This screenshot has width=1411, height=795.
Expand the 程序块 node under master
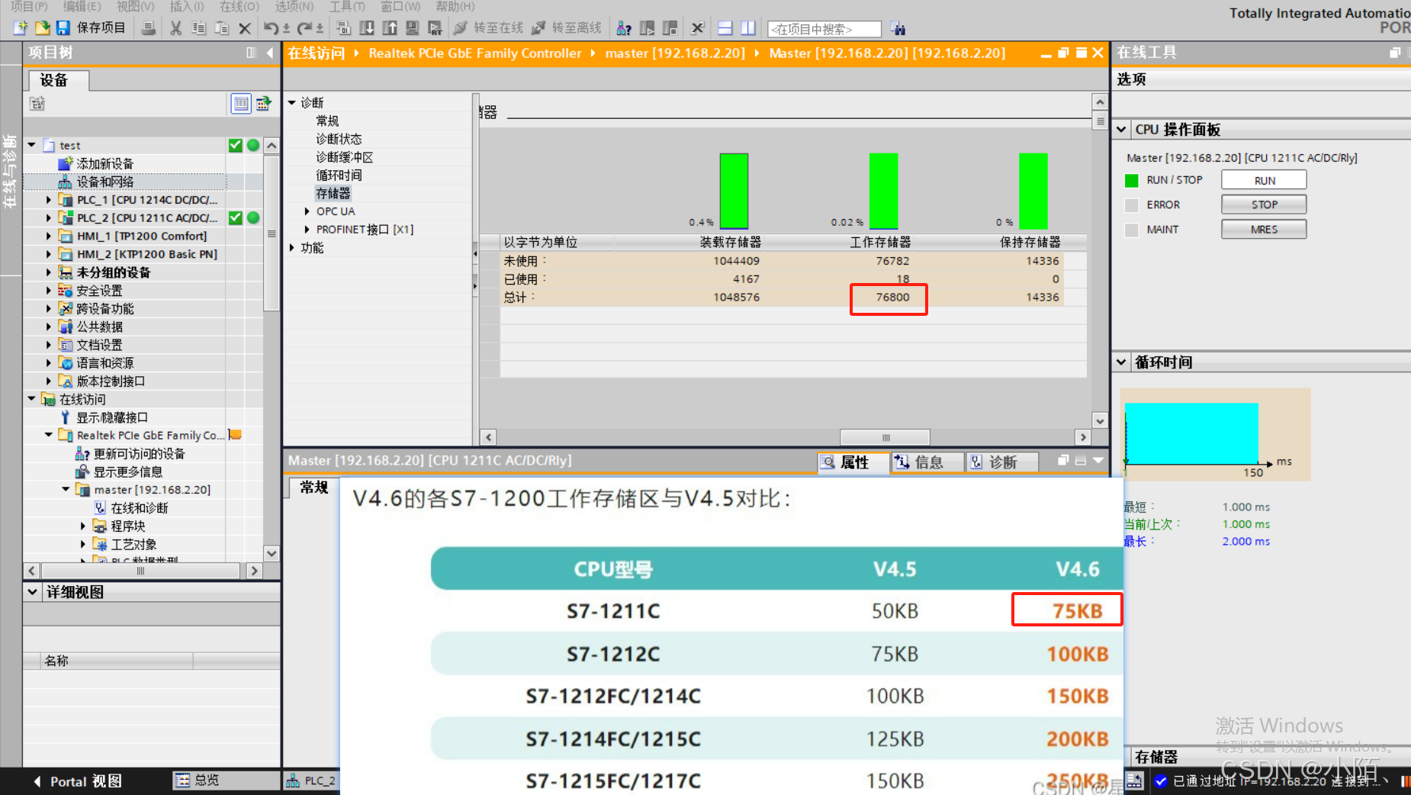[83, 526]
